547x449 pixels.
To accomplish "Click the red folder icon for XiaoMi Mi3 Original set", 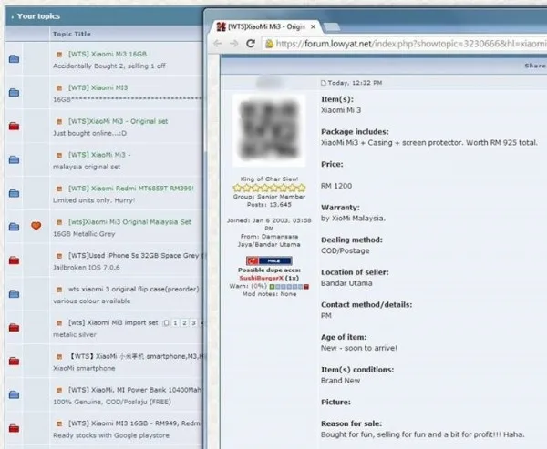I will (x=14, y=127).
